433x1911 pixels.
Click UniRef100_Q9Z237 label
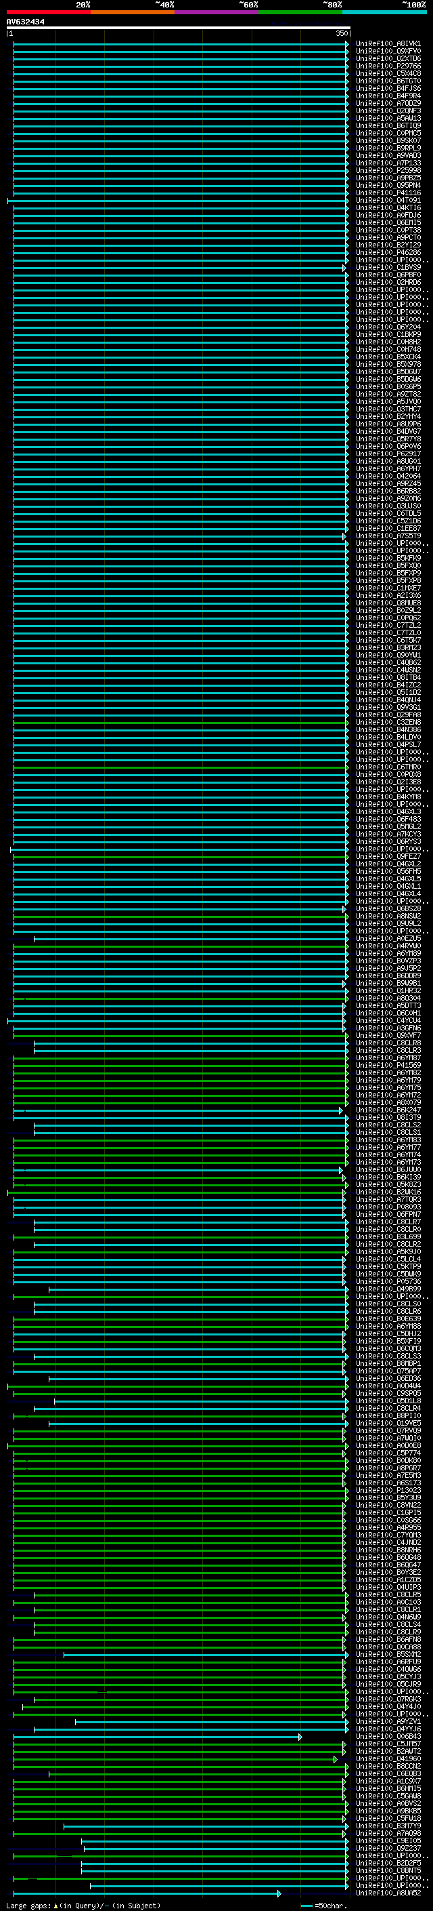[x=388, y=1848]
